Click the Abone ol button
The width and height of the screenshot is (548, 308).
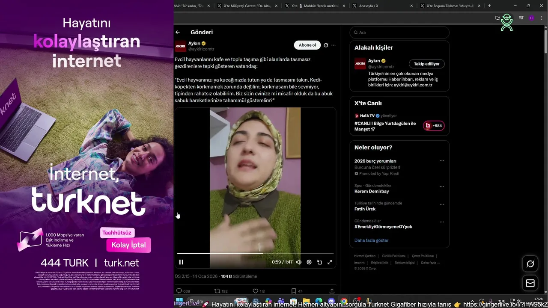click(307, 45)
